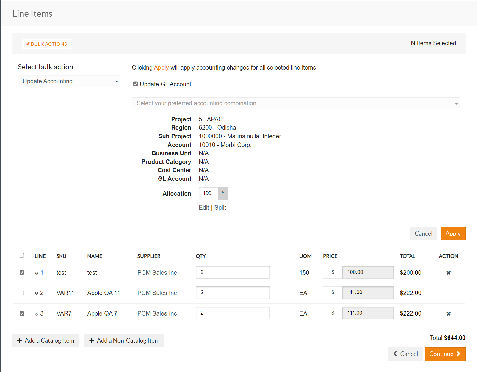Toggle the select-all checkbox in table header

click(22, 255)
